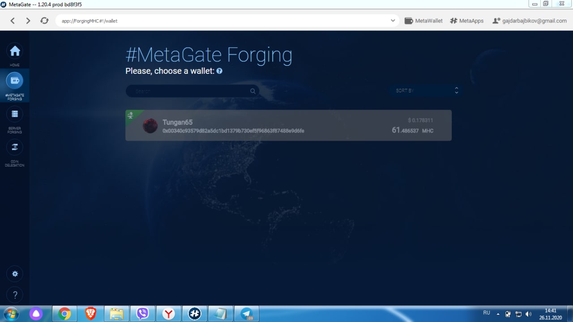Select the Tungan65 wallet row
Viewport: 573px width, 322px height.
point(288,125)
